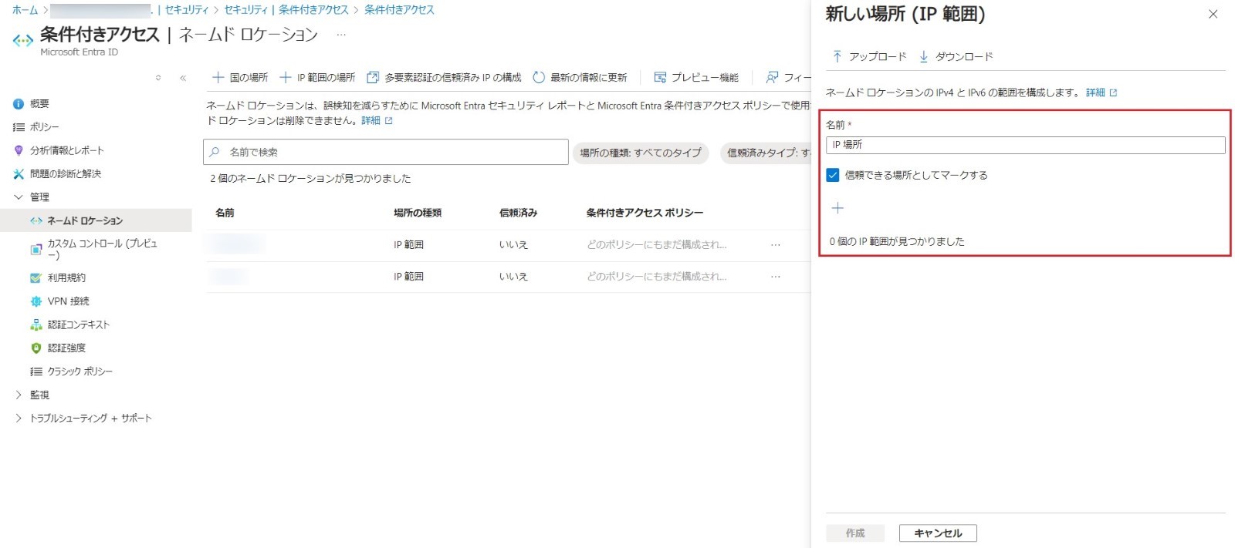
Task: Click the 名前で検索 search box
Action: coord(386,152)
